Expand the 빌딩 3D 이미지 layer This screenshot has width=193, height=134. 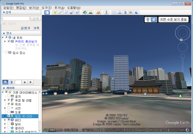(5, 116)
